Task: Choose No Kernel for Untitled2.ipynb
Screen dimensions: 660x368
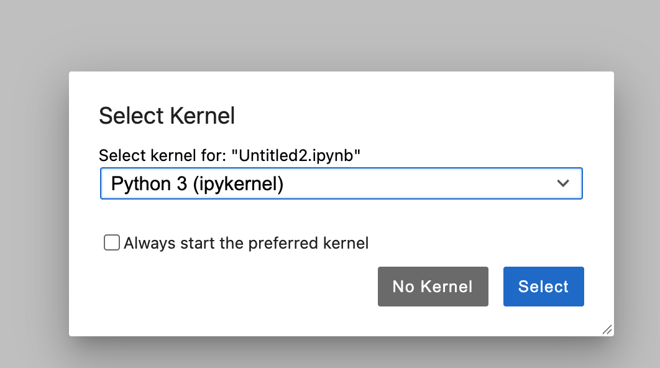Action: (x=433, y=287)
